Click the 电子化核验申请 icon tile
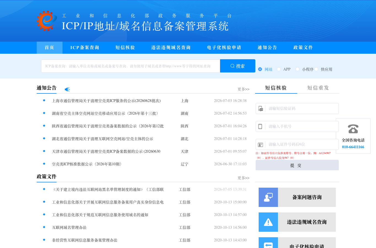Screen dimensions: 376x248 click(268, 243)
